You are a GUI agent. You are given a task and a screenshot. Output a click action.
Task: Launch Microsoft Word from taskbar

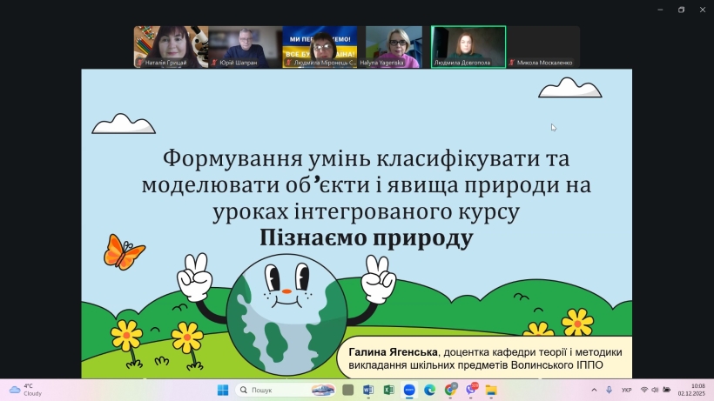(x=368, y=390)
